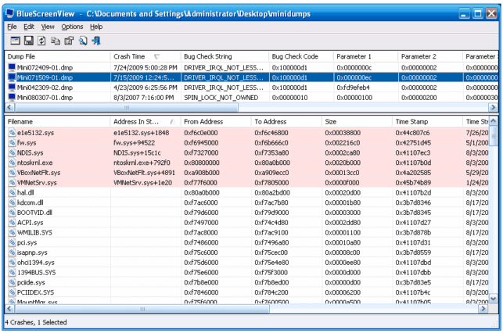Click the Save floppy disk icon
Image resolution: width=503 pixels, height=333 pixels.
(x=29, y=41)
